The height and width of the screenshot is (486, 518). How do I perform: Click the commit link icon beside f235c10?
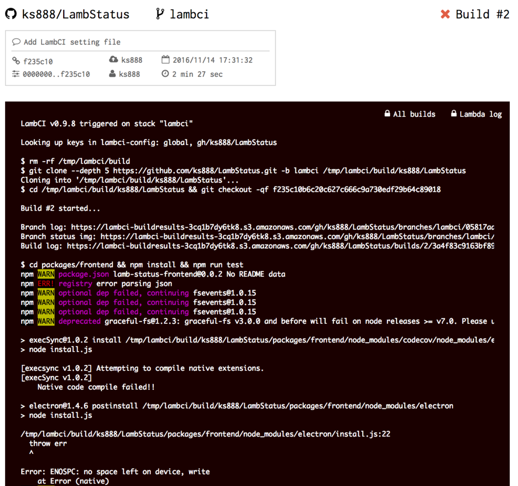[x=16, y=61]
